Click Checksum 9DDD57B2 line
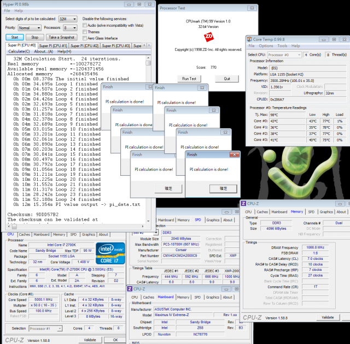The width and height of the screenshot is (350, 344). click(x=33, y=215)
